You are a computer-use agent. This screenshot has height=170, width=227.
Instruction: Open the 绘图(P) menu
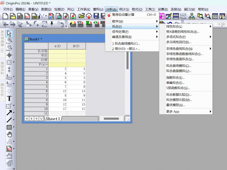click(59, 9)
